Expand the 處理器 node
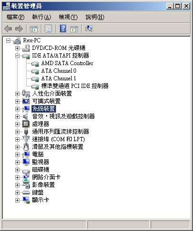Screen dimensions: 193x231 point(17,124)
